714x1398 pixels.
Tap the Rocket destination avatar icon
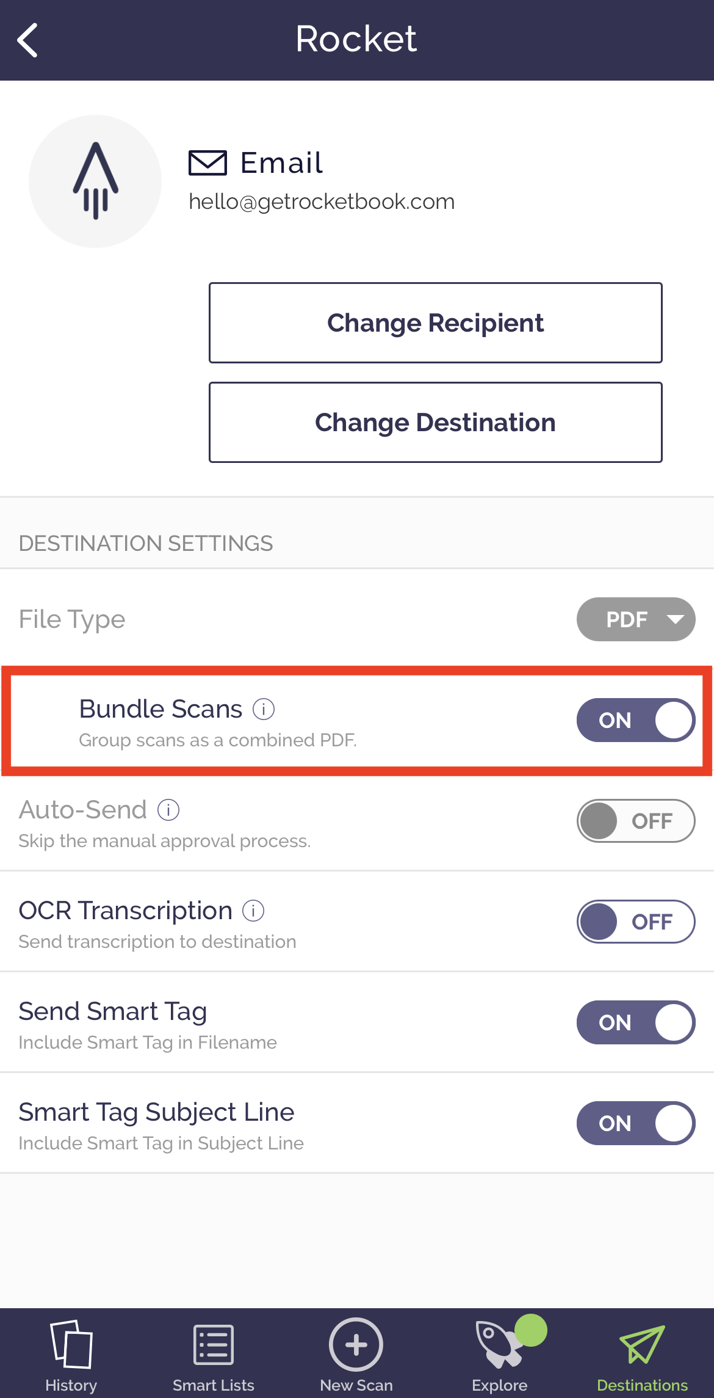pos(95,181)
